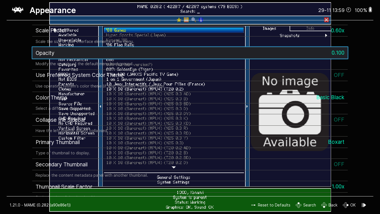
Task: Click the battery status icon
Action: (x=370, y=10)
